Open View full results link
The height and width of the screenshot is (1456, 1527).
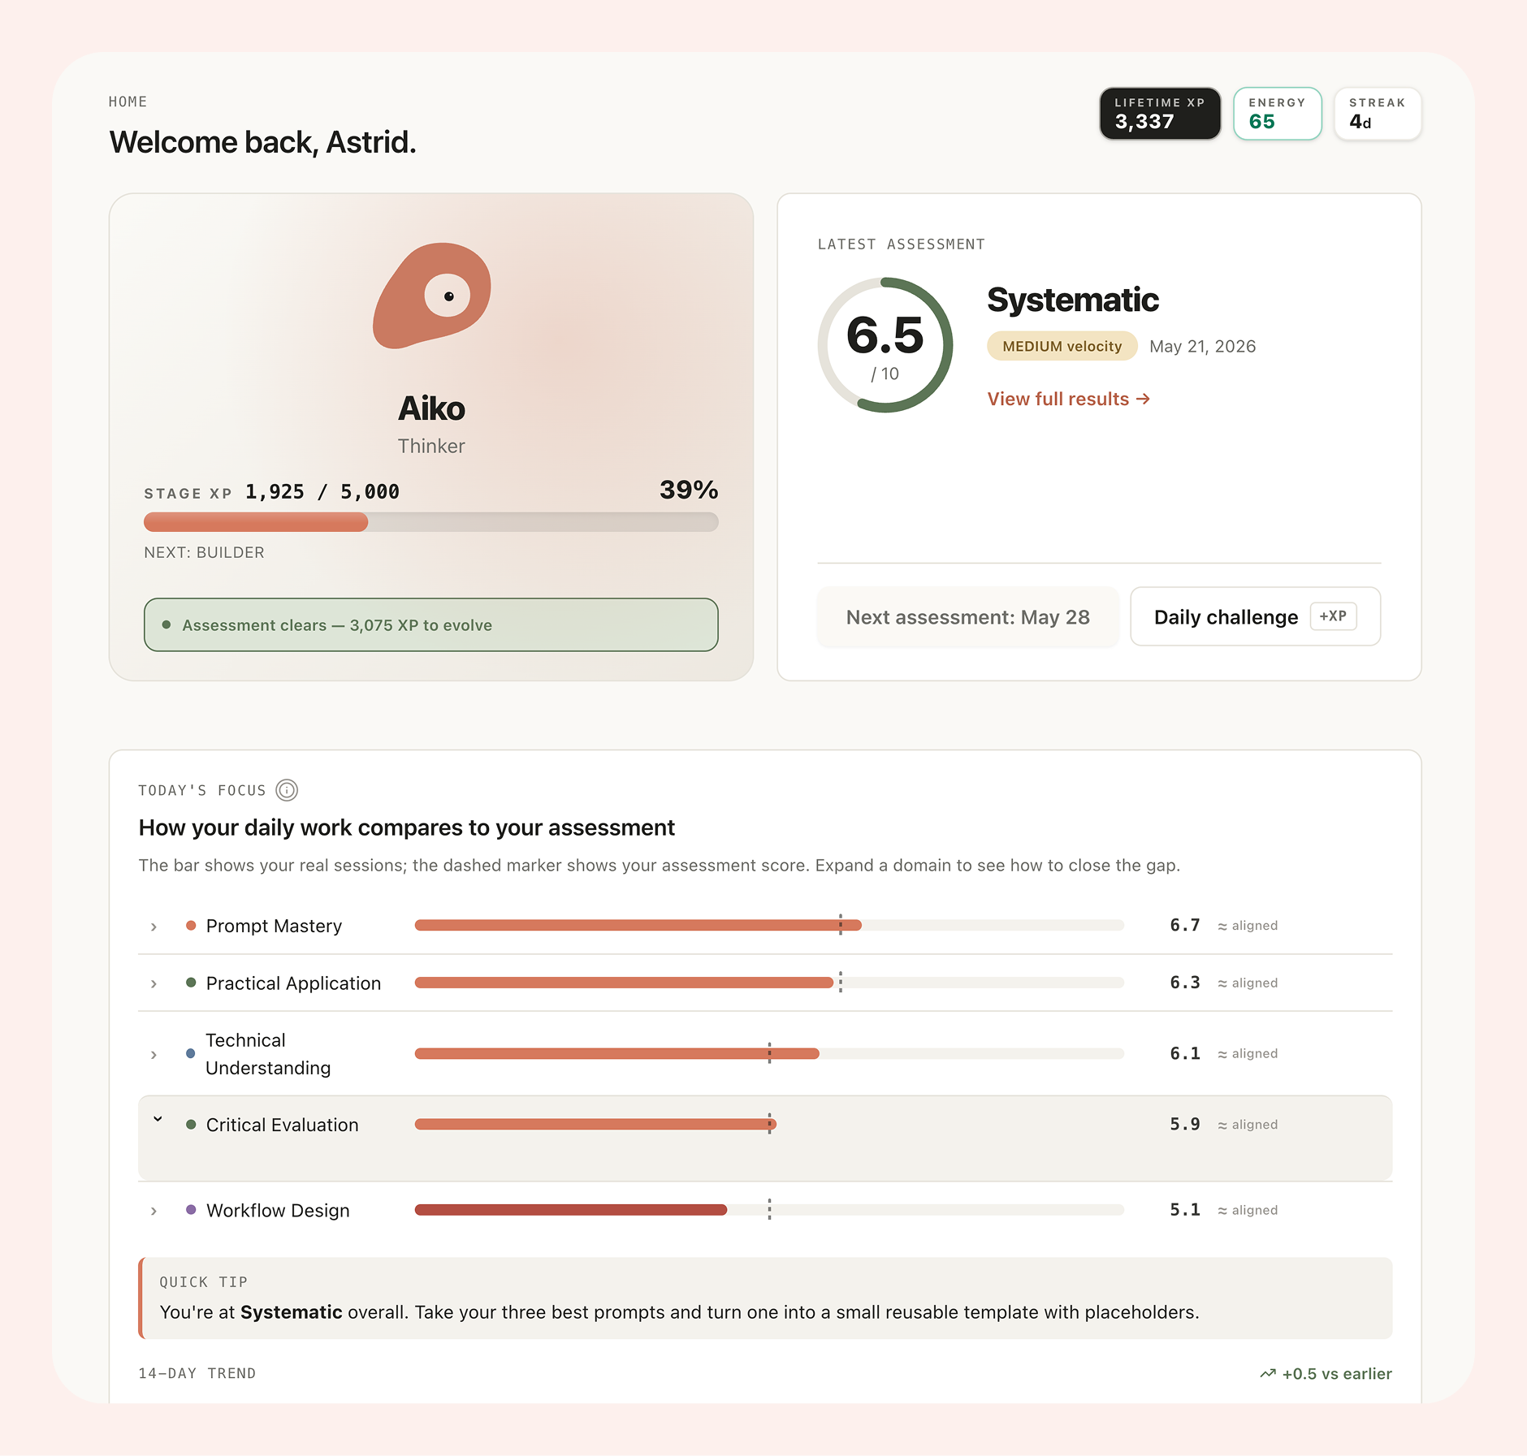click(1068, 399)
